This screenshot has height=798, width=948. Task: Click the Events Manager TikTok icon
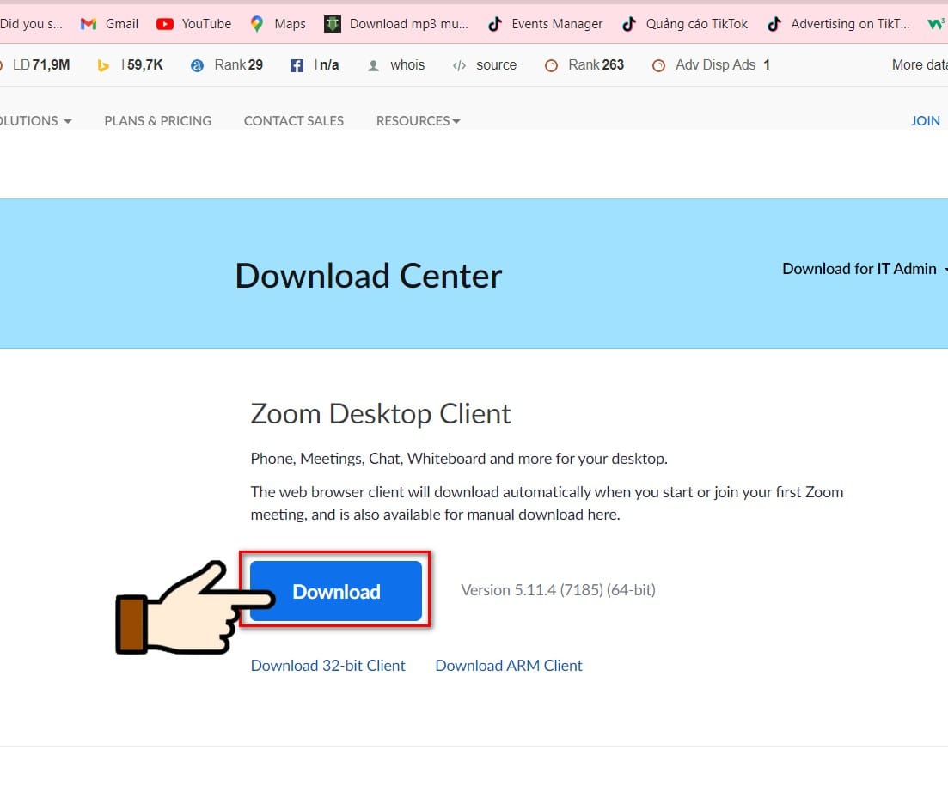click(x=495, y=24)
